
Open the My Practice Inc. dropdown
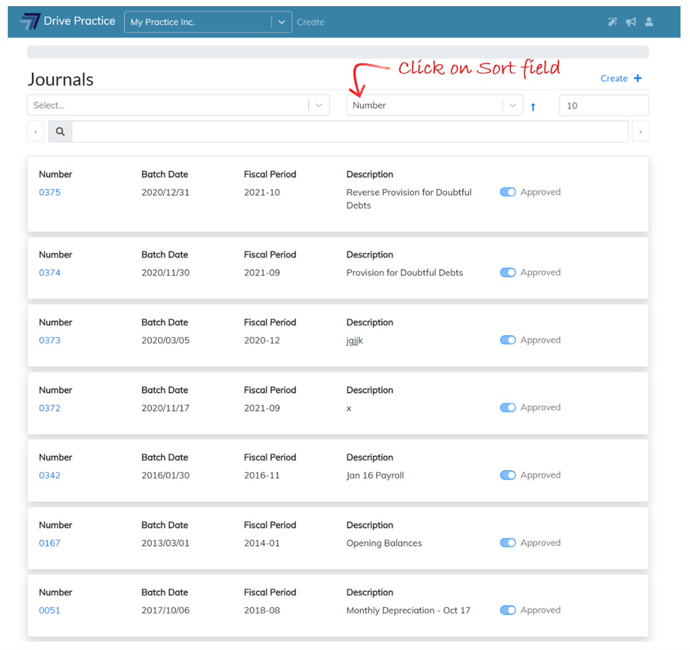pyautogui.click(x=208, y=22)
